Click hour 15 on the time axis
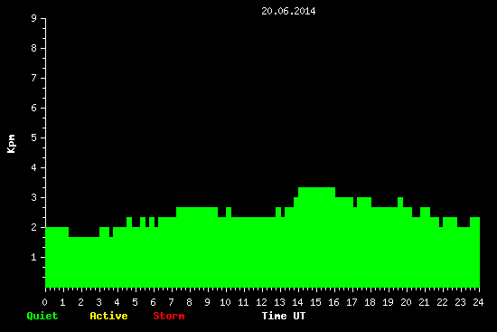Viewport: 497px width, 332px height. [315, 302]
